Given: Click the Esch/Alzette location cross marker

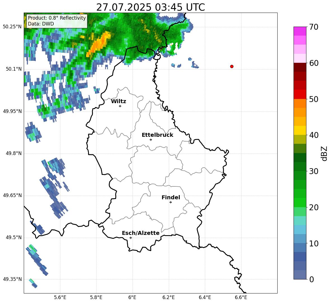Looking at the screenshot, I should click(131, 238).
